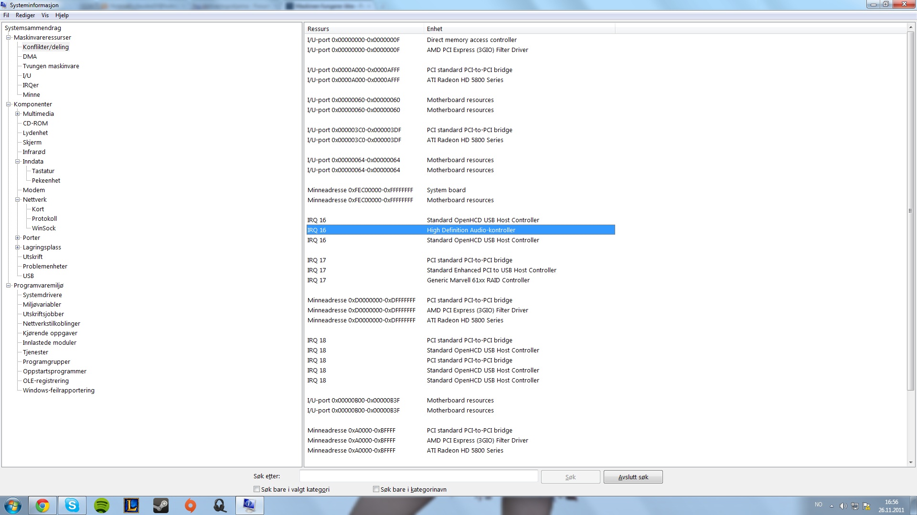Collapse the Inndata tree node
The height and width of the screenshot is (515, 917).
tap(17, 161)
